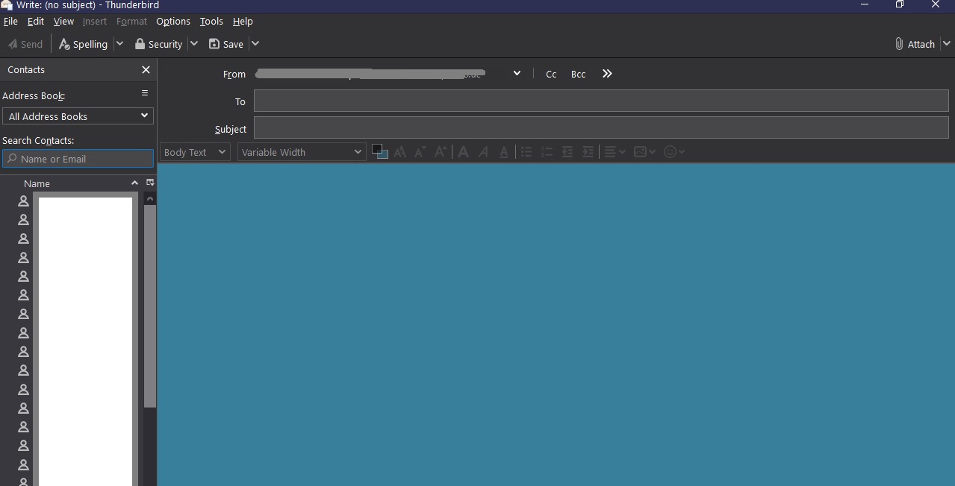
Task: Click the Spelling check icon
Action: (x=65, y=44)
